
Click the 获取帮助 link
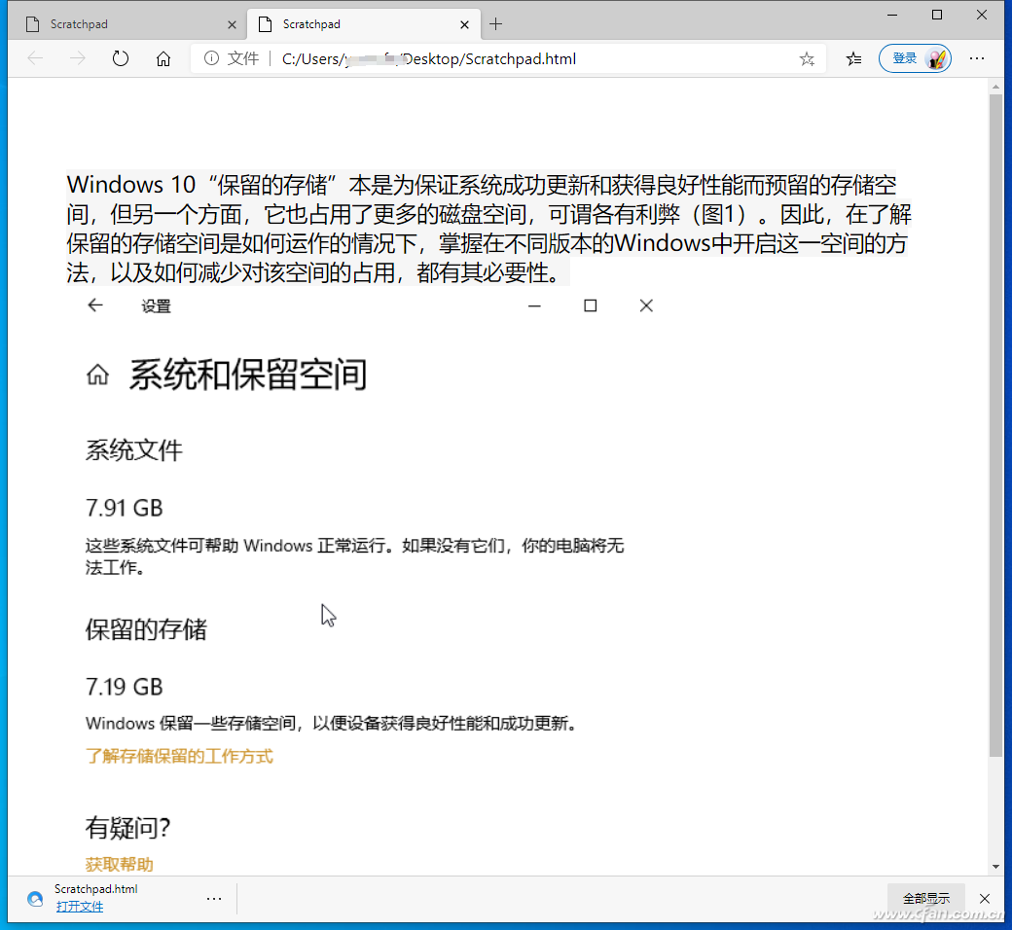coord(120,864)
